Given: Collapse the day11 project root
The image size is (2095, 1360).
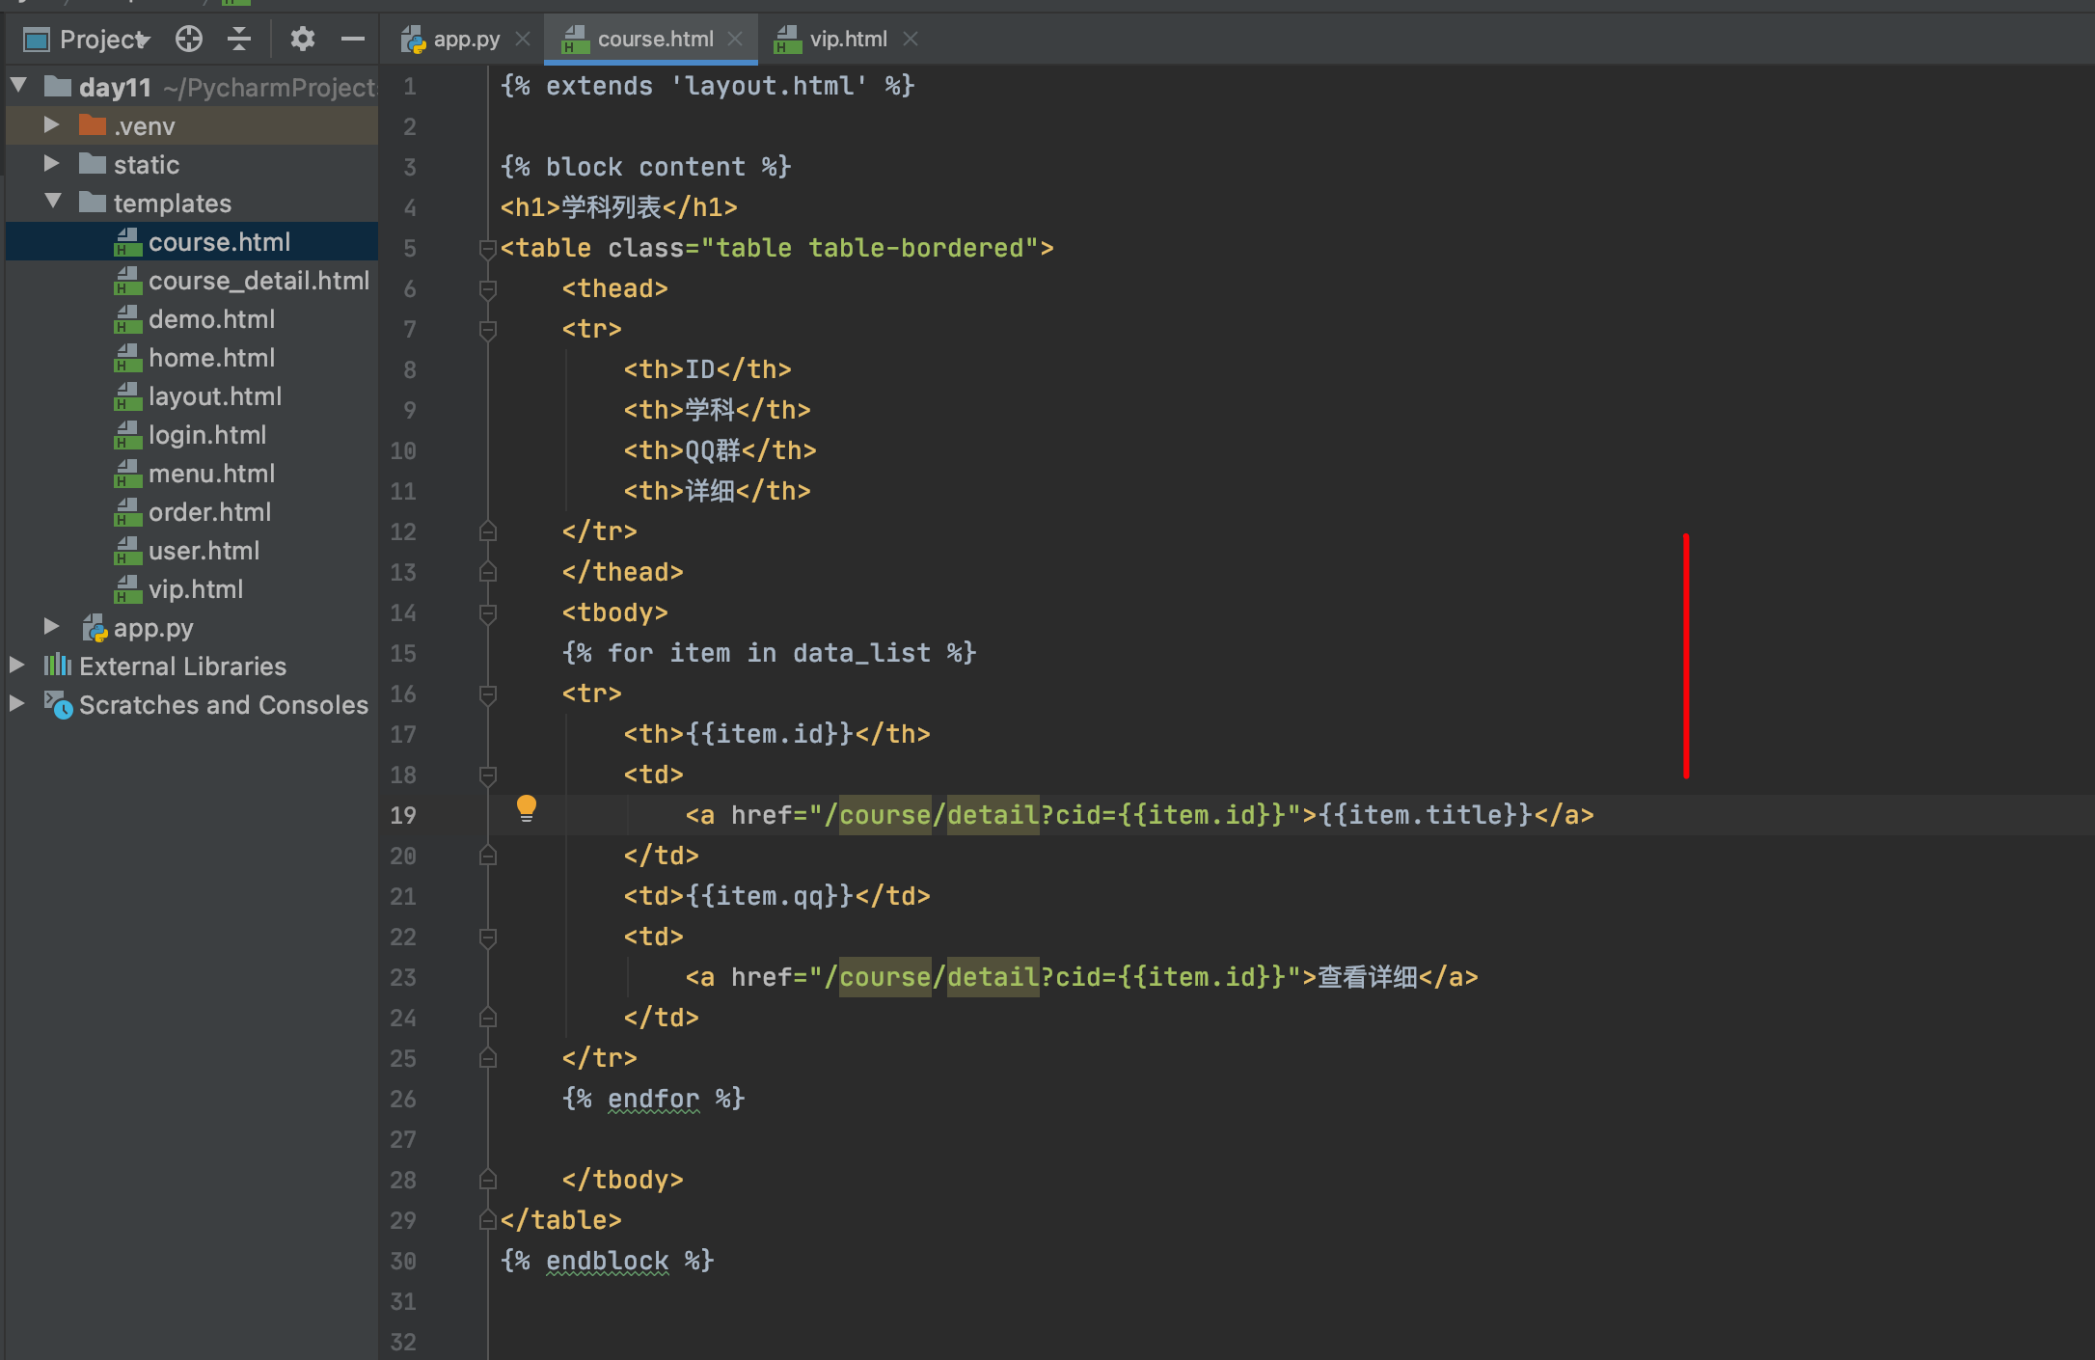Looking at the screenshot, I should (x=18, y=86).
